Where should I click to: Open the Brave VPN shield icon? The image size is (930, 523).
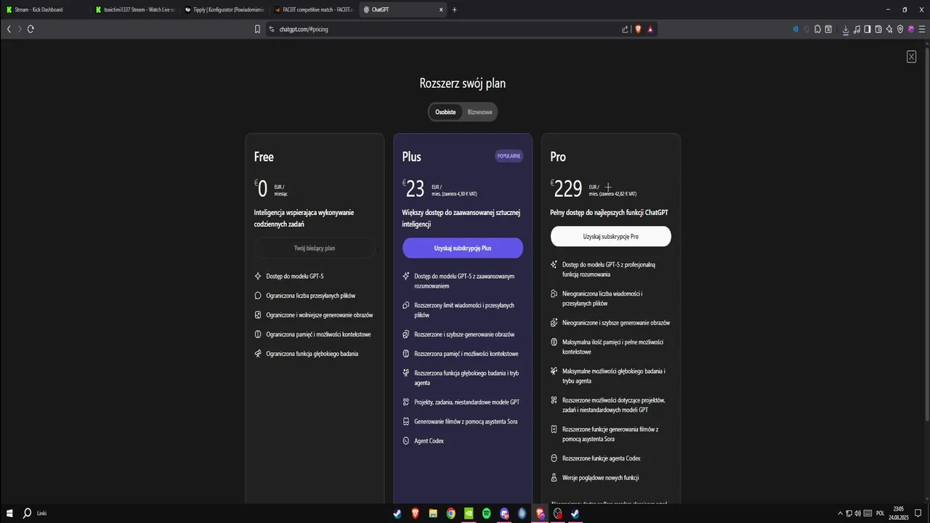[900, 29]
